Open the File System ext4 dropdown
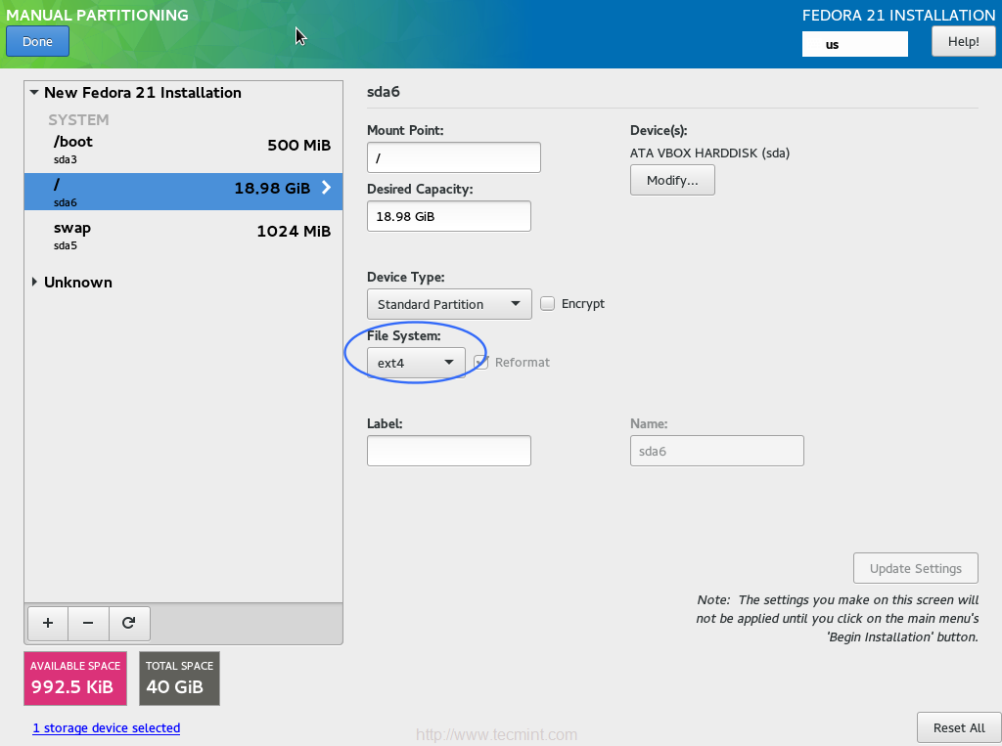 416,363
